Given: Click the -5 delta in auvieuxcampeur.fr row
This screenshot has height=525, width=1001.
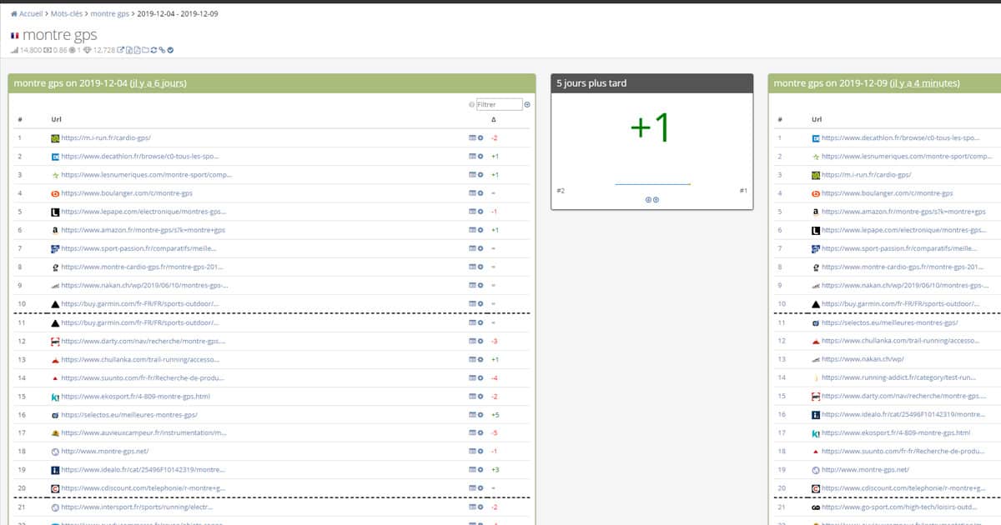Looking at the screenshot, I should [495, 432].
